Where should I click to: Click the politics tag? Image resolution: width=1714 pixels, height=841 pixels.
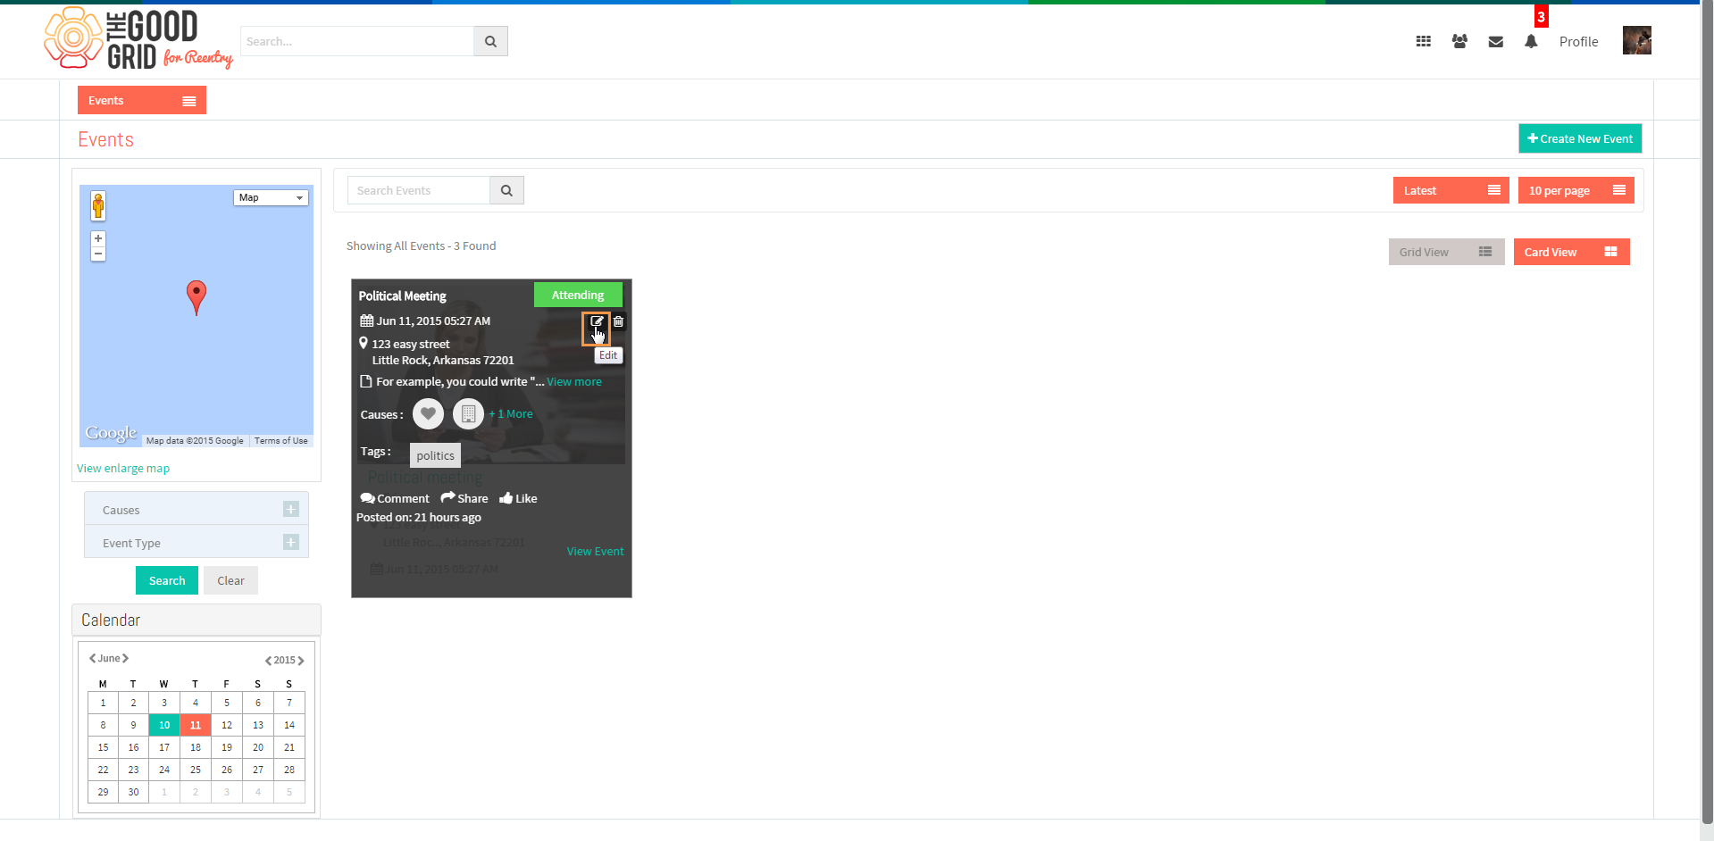[x=435, y=455]
